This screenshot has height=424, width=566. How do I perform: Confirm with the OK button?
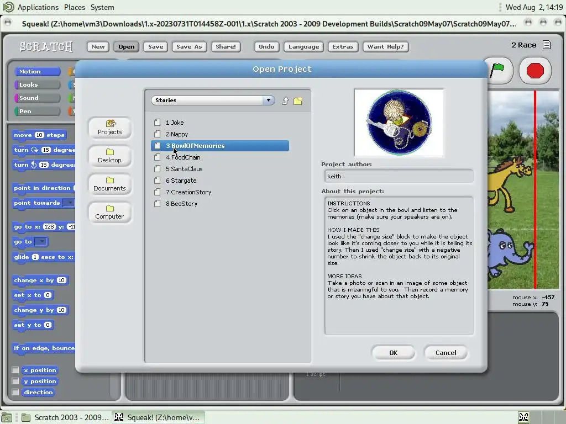point(394,353)
